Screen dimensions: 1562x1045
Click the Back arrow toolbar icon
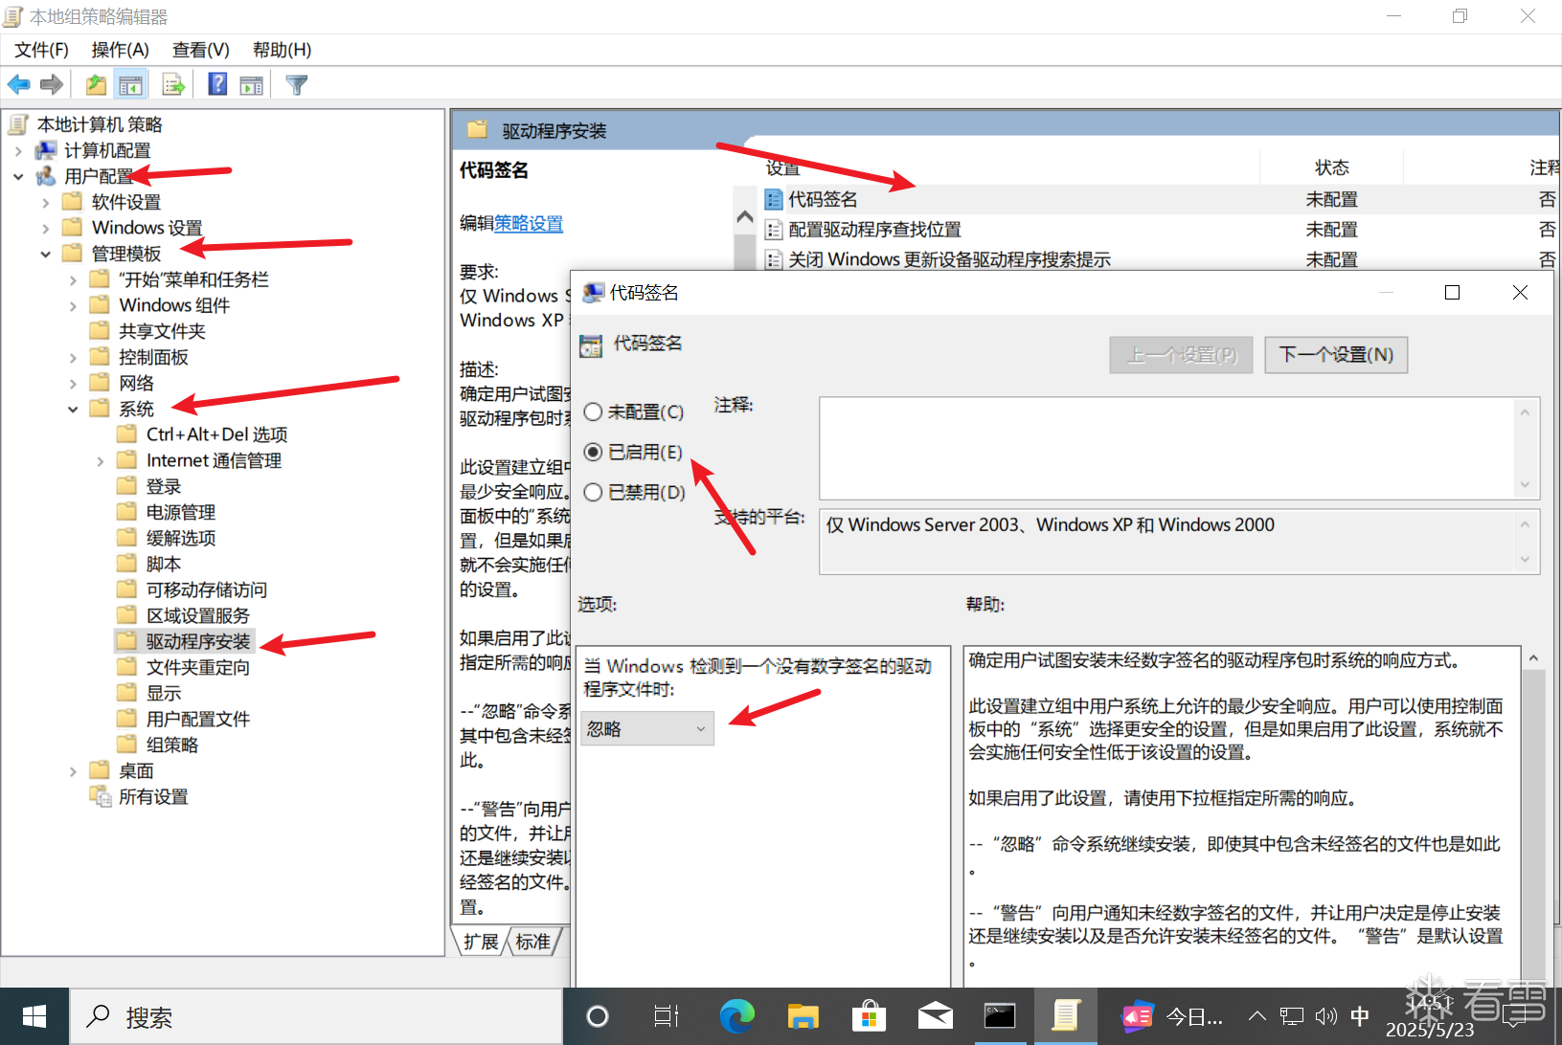(18, 85)
